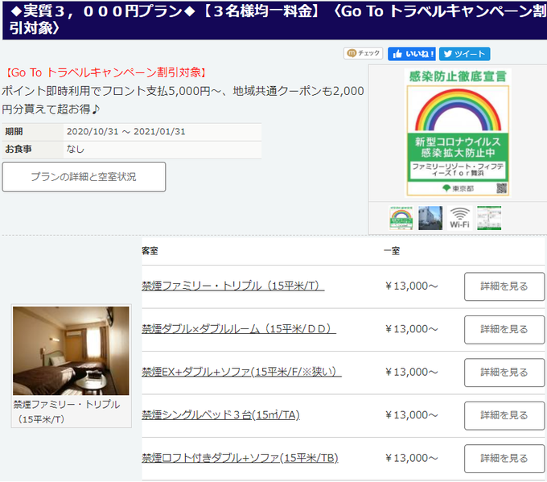This screenshot has height=482, width=547.
Task: Click 詳細を見る for 禁煙ロフト付きダブル+ソファ
Action: [504, 458]
